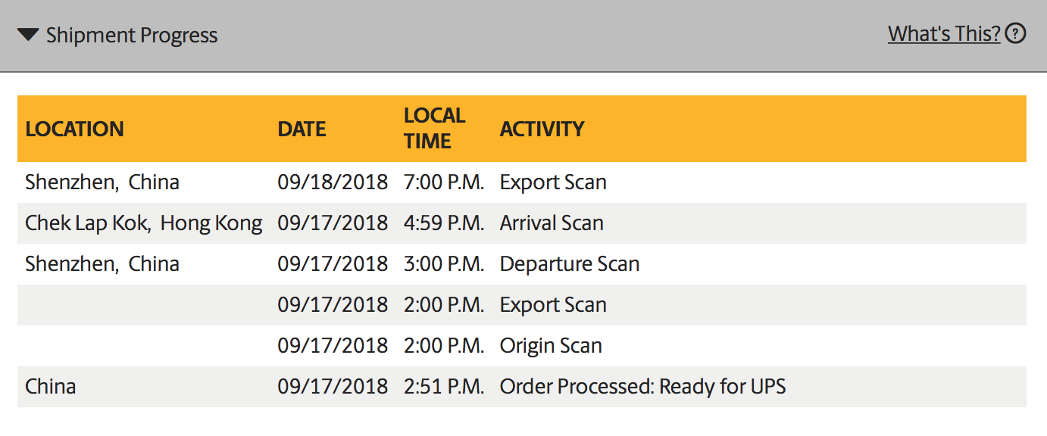Click the LOCAL TIME column header
Screen dimensions: 1047x436
pos(434,128)
